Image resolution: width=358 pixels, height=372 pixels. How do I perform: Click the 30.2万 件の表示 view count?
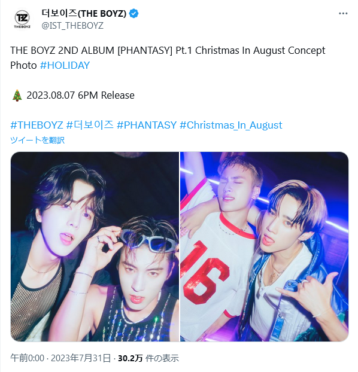point(148,358)
